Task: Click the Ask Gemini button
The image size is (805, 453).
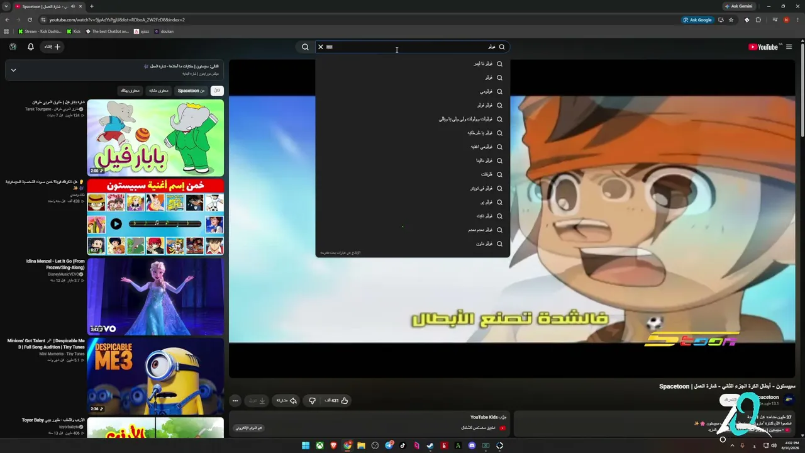Action: [738, 6]
